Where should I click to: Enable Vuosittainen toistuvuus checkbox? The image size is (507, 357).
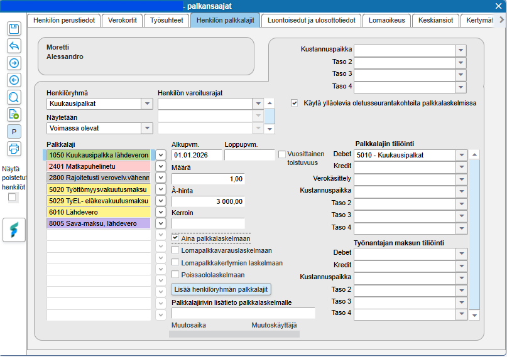click(x=282, y=154)
